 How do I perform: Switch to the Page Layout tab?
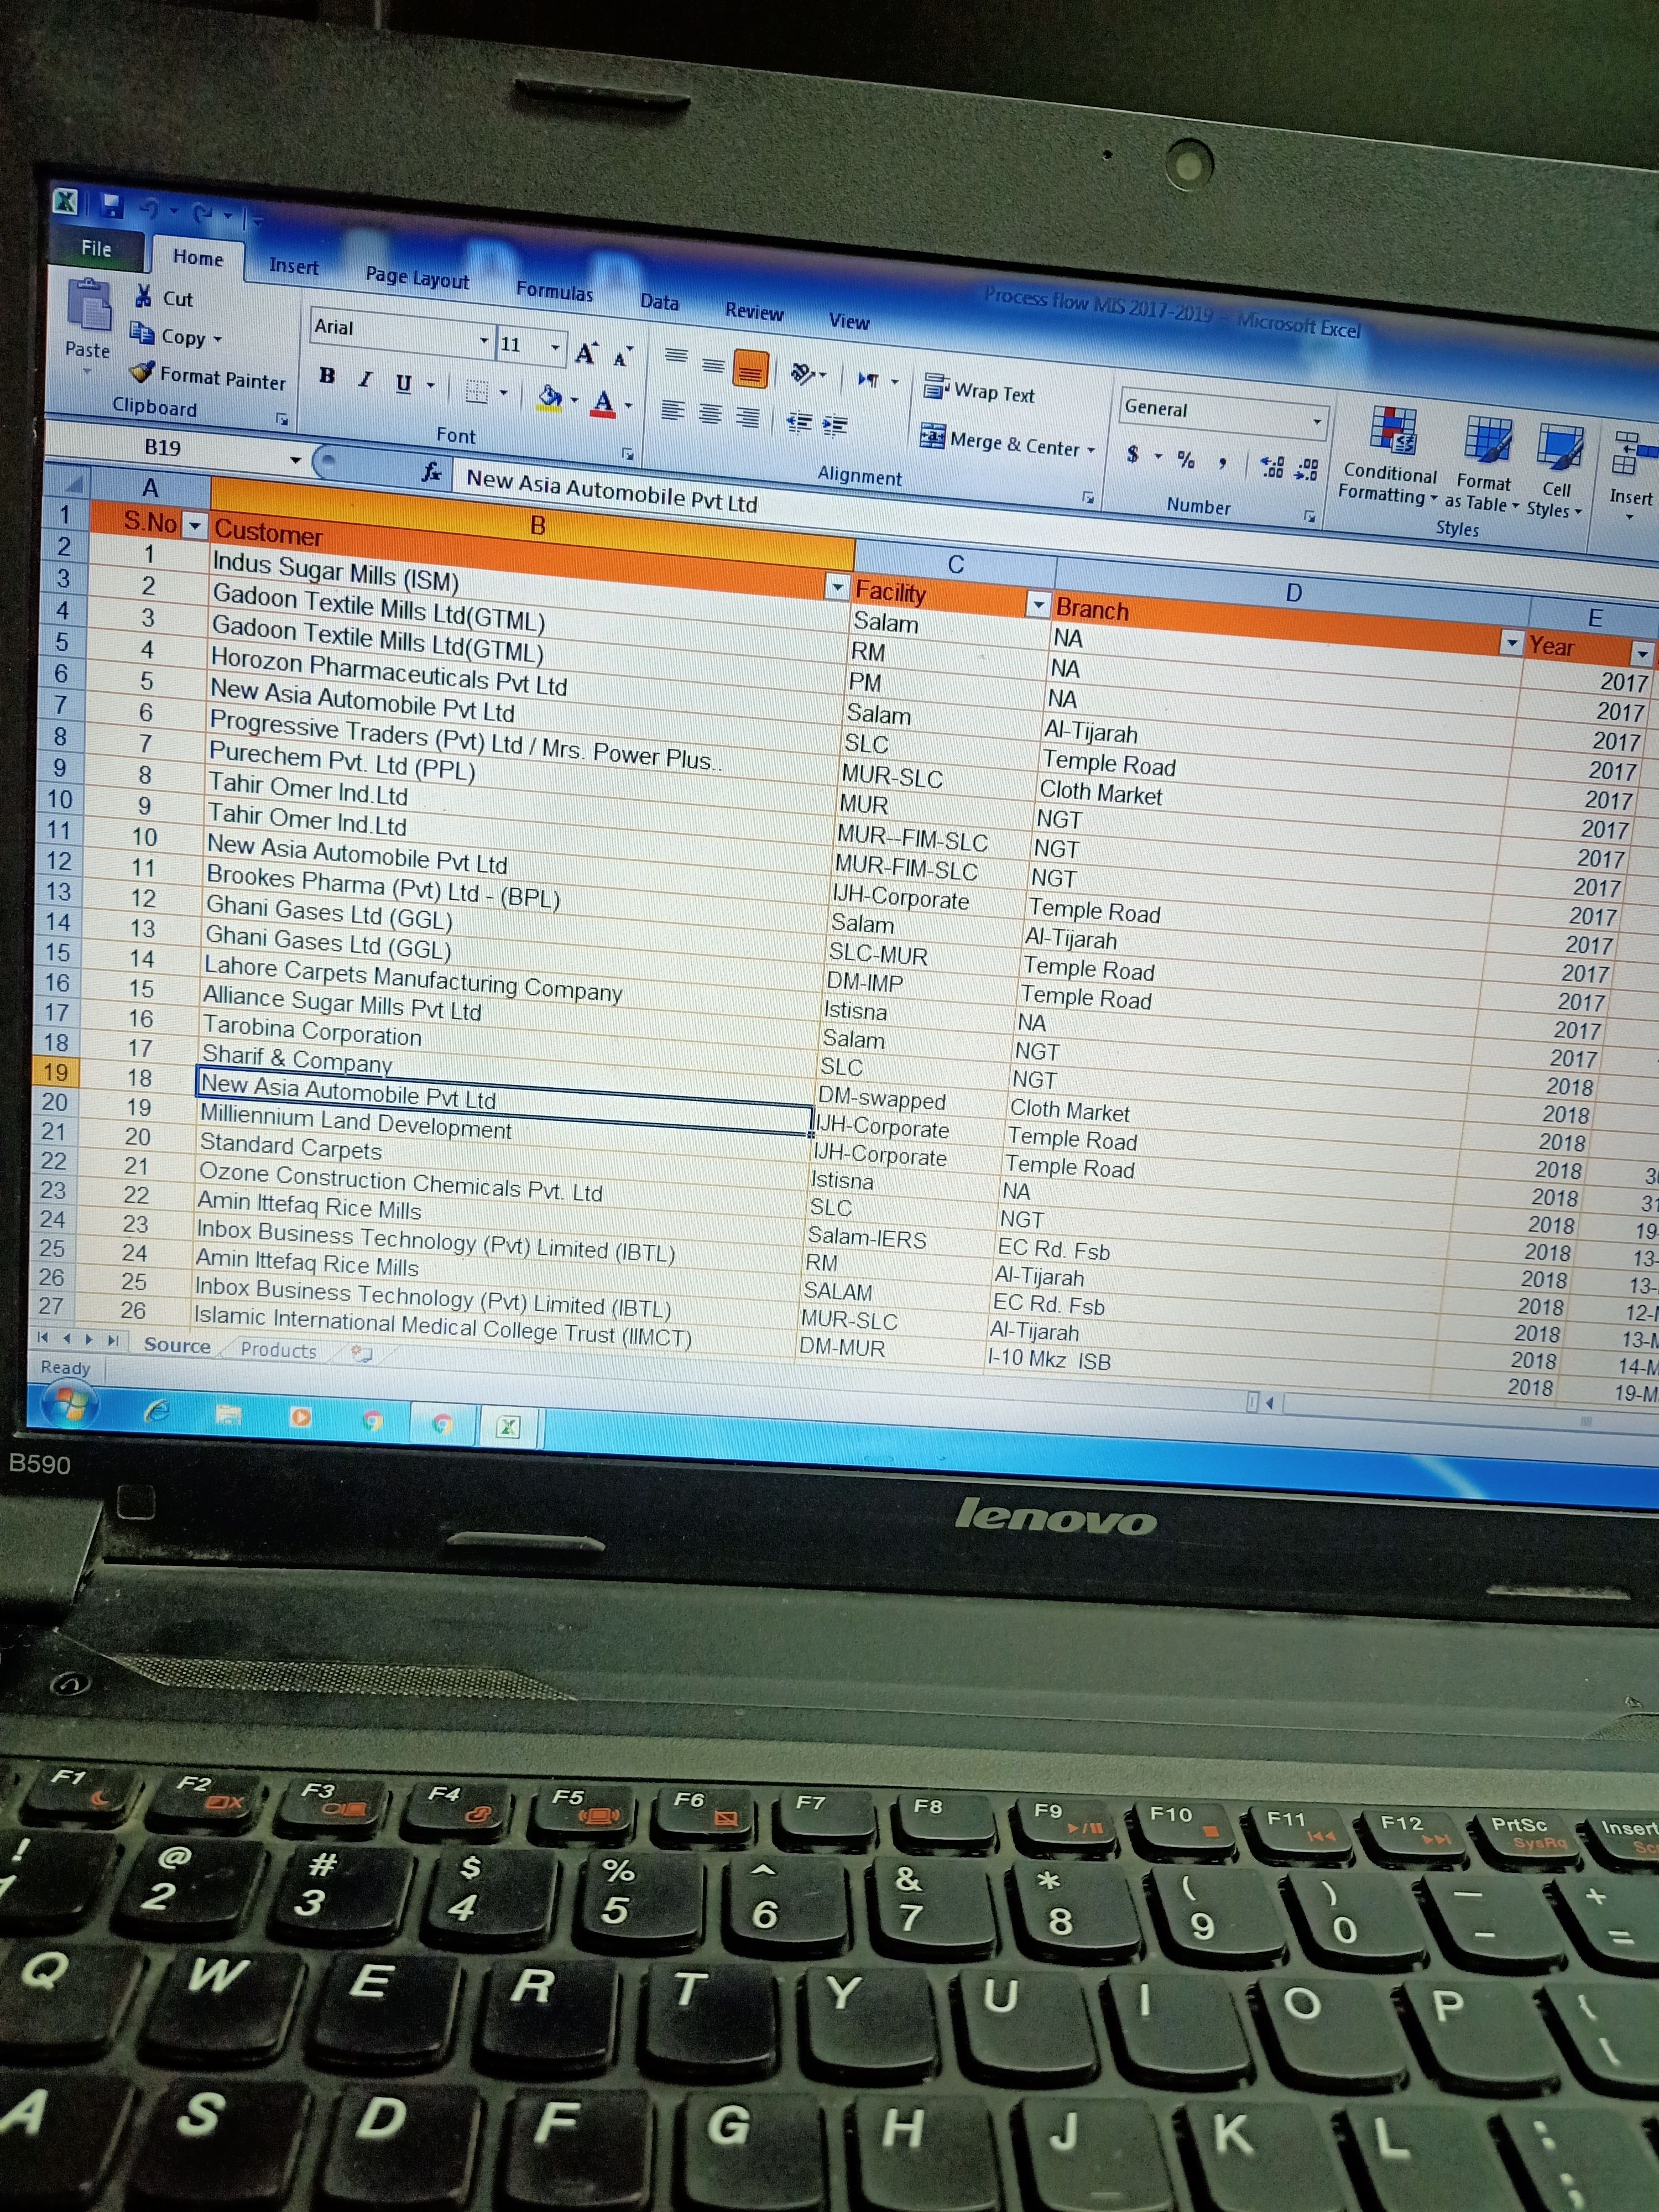point(417,278)
